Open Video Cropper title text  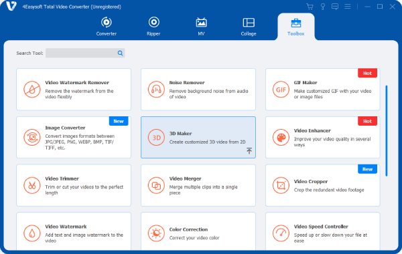click(311, 181)
